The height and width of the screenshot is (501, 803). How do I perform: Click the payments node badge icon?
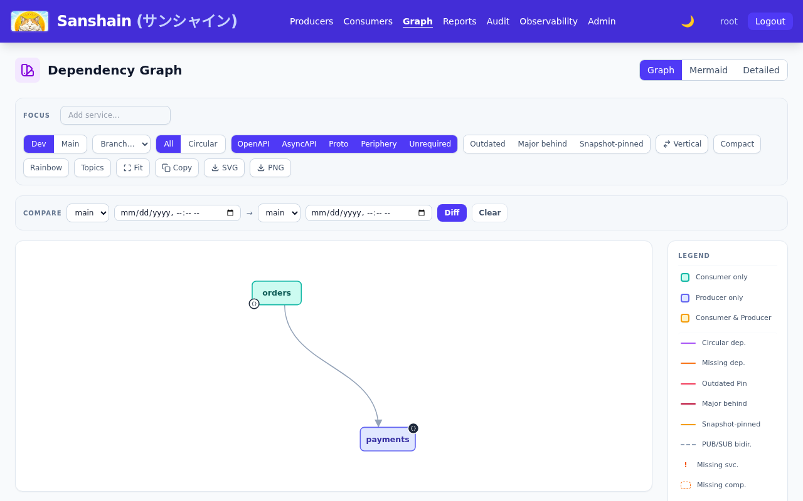click(x=413, y=428)
